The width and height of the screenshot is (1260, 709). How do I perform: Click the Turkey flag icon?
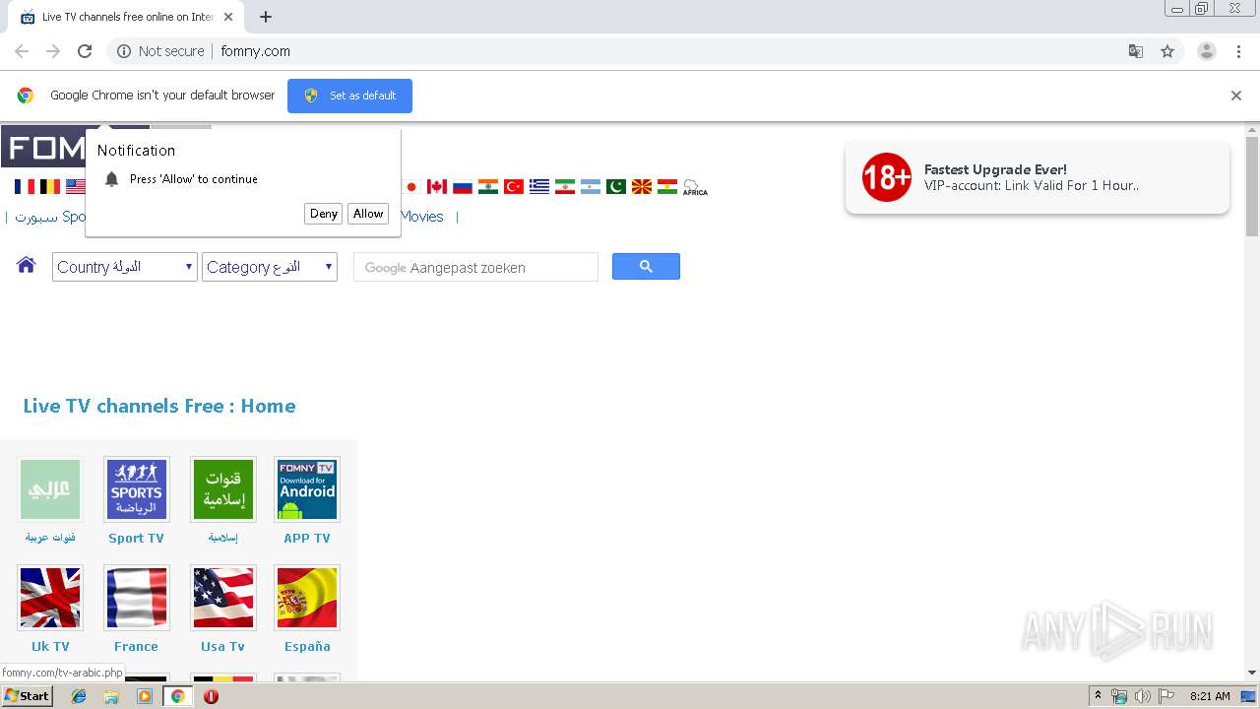click(x=514, y=186)
